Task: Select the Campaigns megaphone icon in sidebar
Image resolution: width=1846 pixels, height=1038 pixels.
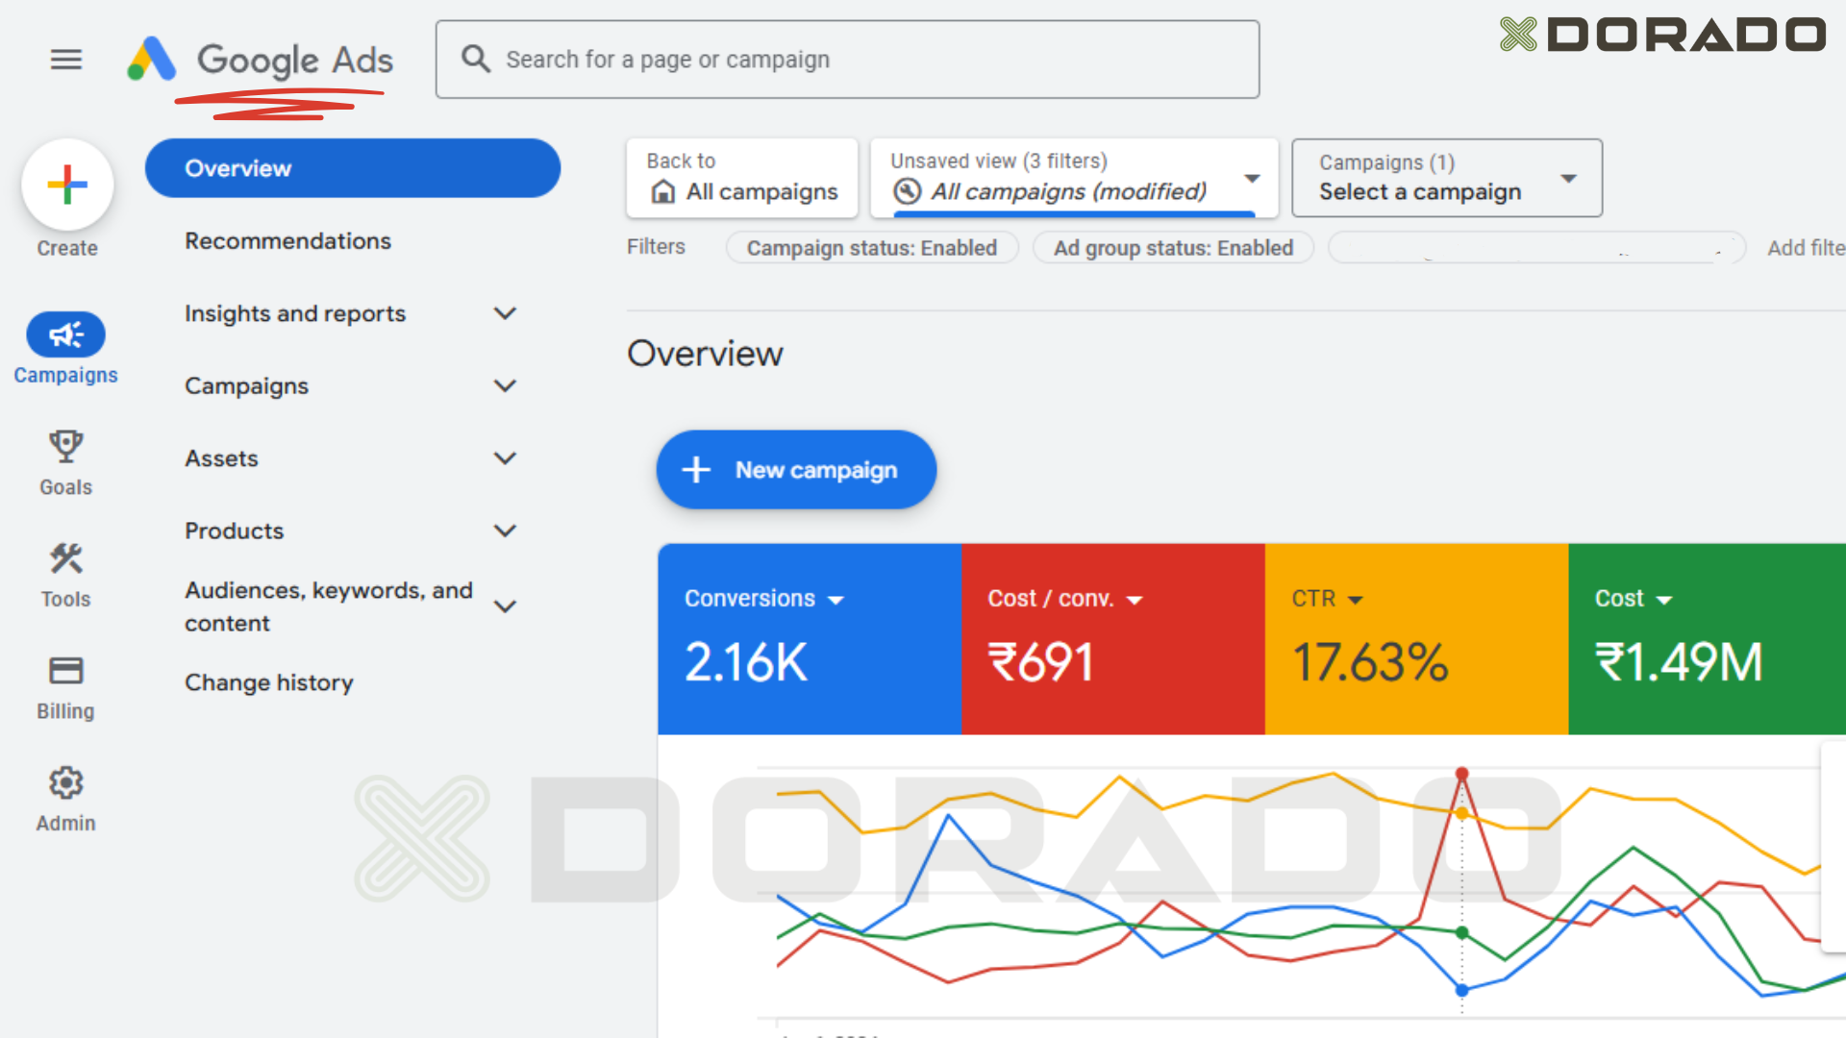Action: [65, 334]
